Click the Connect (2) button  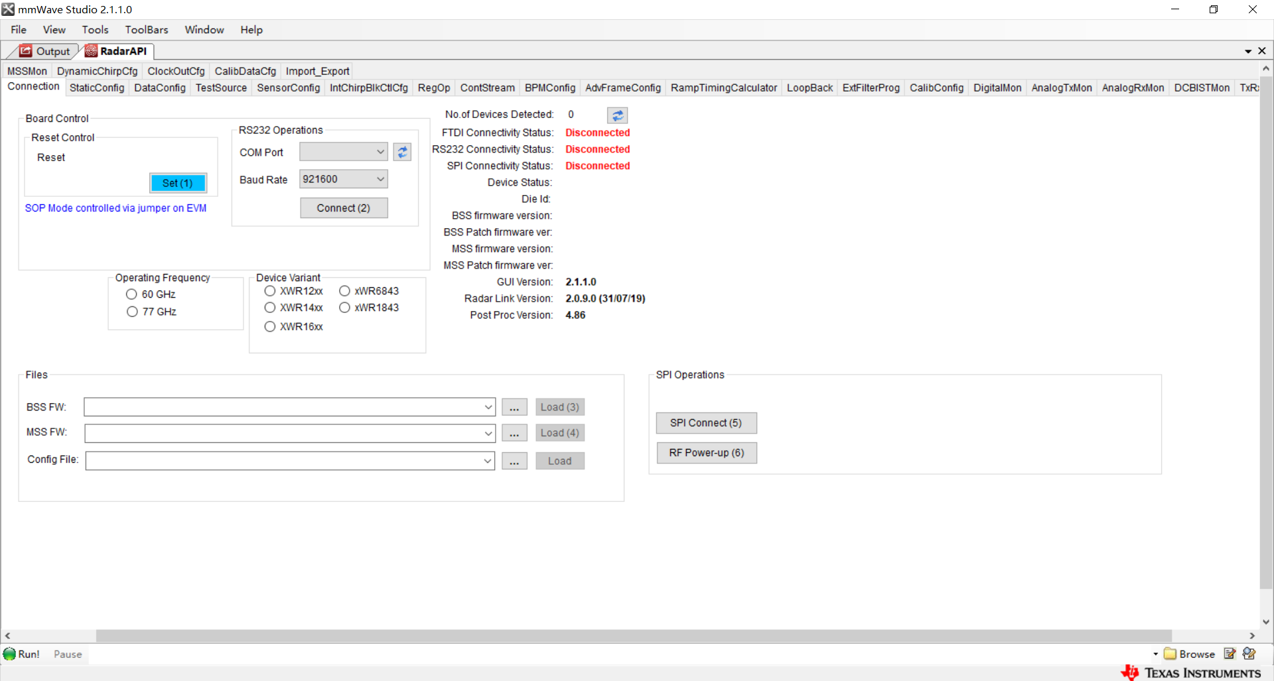pyautogui.click(x=344, y=208)
